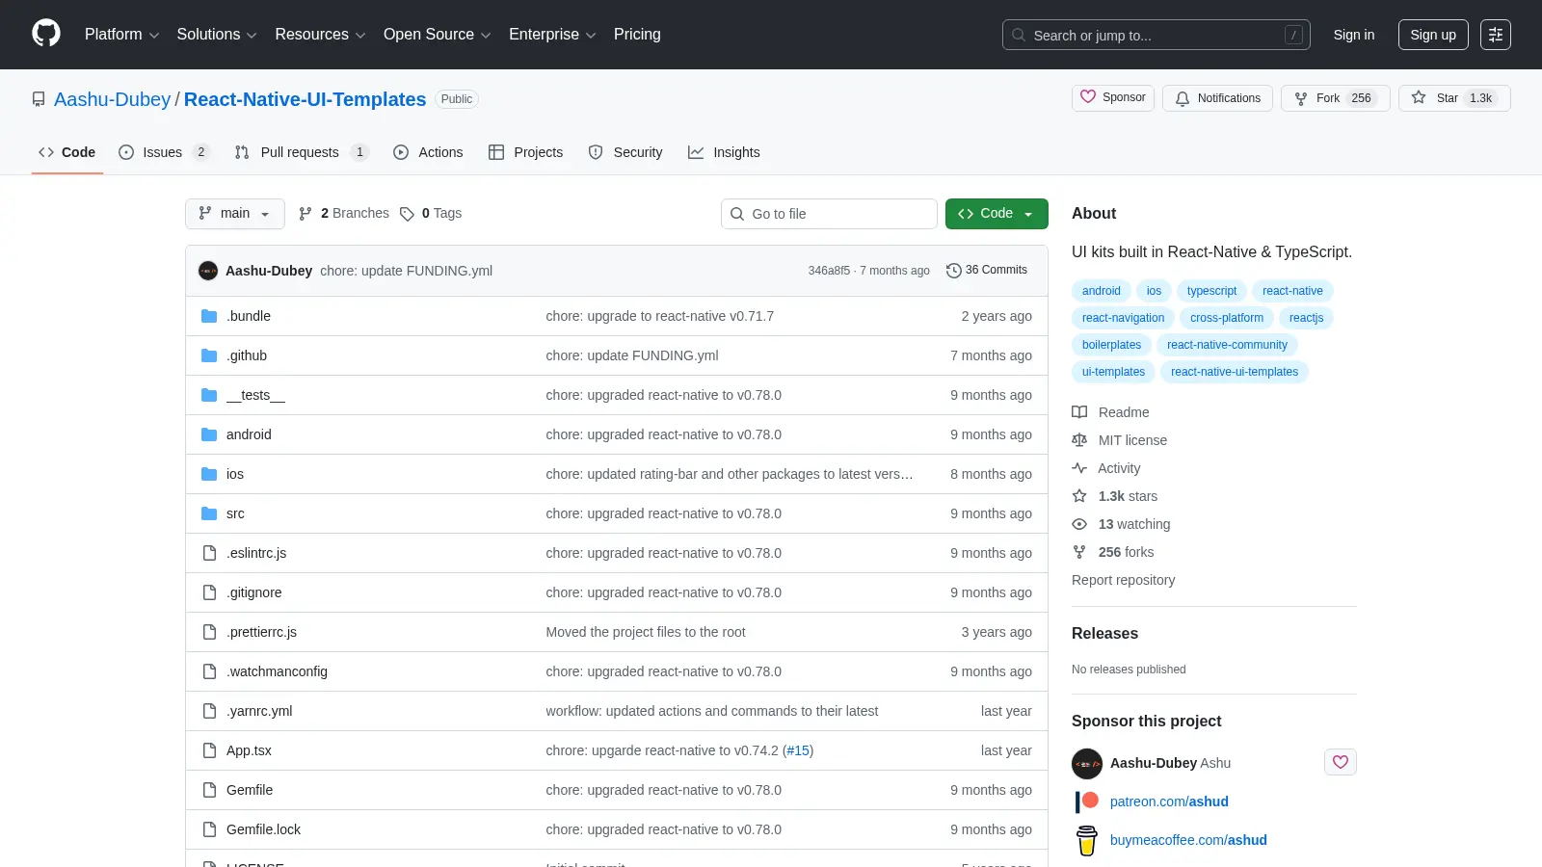Image resolution: width=1542 pixels, height=867 pixels.
Task: Switch to the Projects tab
Action: point(525,152)
